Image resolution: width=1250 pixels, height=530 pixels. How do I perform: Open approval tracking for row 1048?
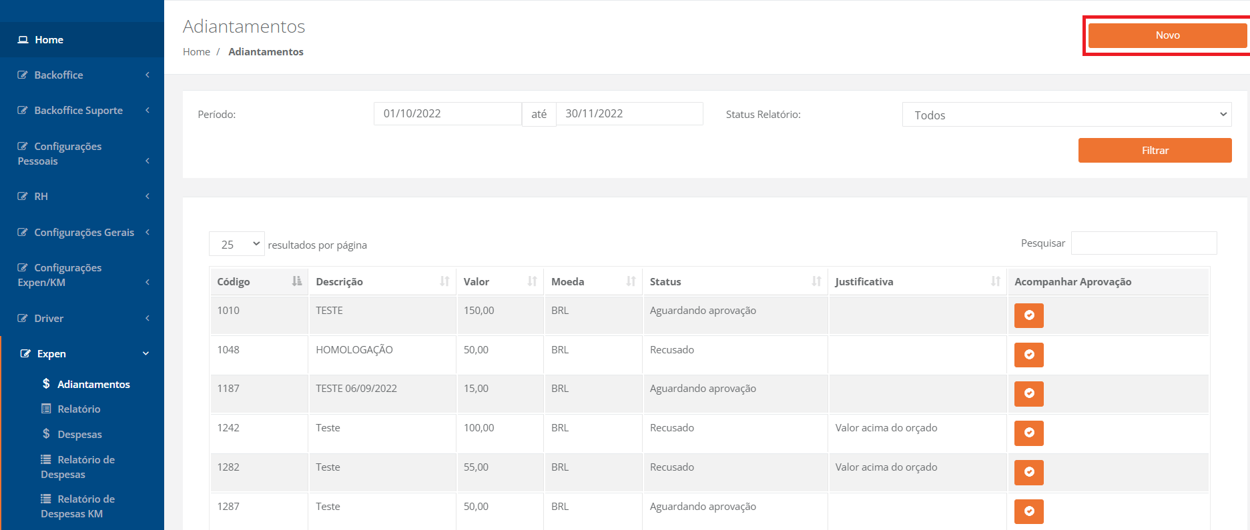(1029, 355)
